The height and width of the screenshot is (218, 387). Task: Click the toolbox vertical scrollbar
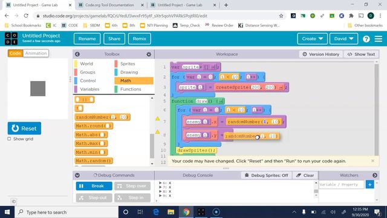[x=152, y=146]
